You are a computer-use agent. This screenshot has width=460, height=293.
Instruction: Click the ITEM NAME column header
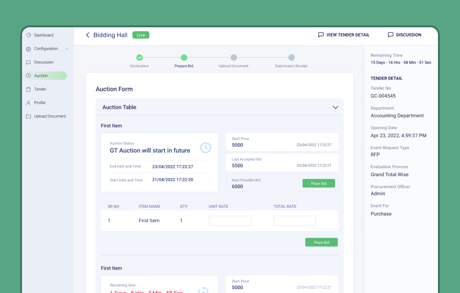tap(149, 206)
